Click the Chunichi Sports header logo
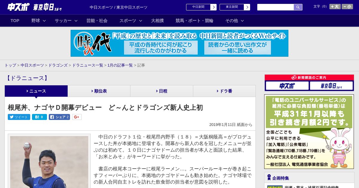Image resolution: width=359 pixels, height=188 pixels. [19, 7]
